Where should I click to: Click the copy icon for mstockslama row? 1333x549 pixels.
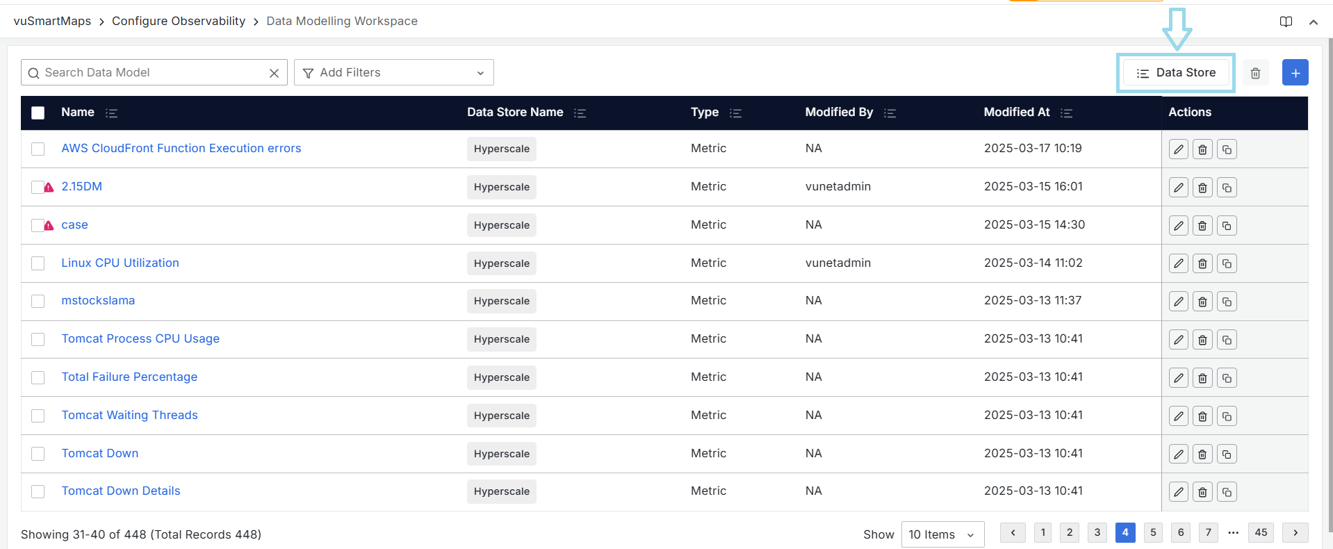coord(1227,302)
